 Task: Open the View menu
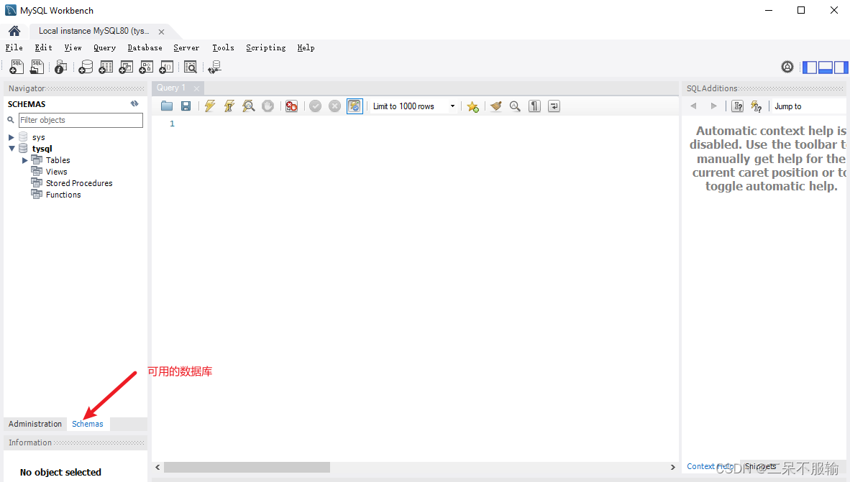[73, 47]
